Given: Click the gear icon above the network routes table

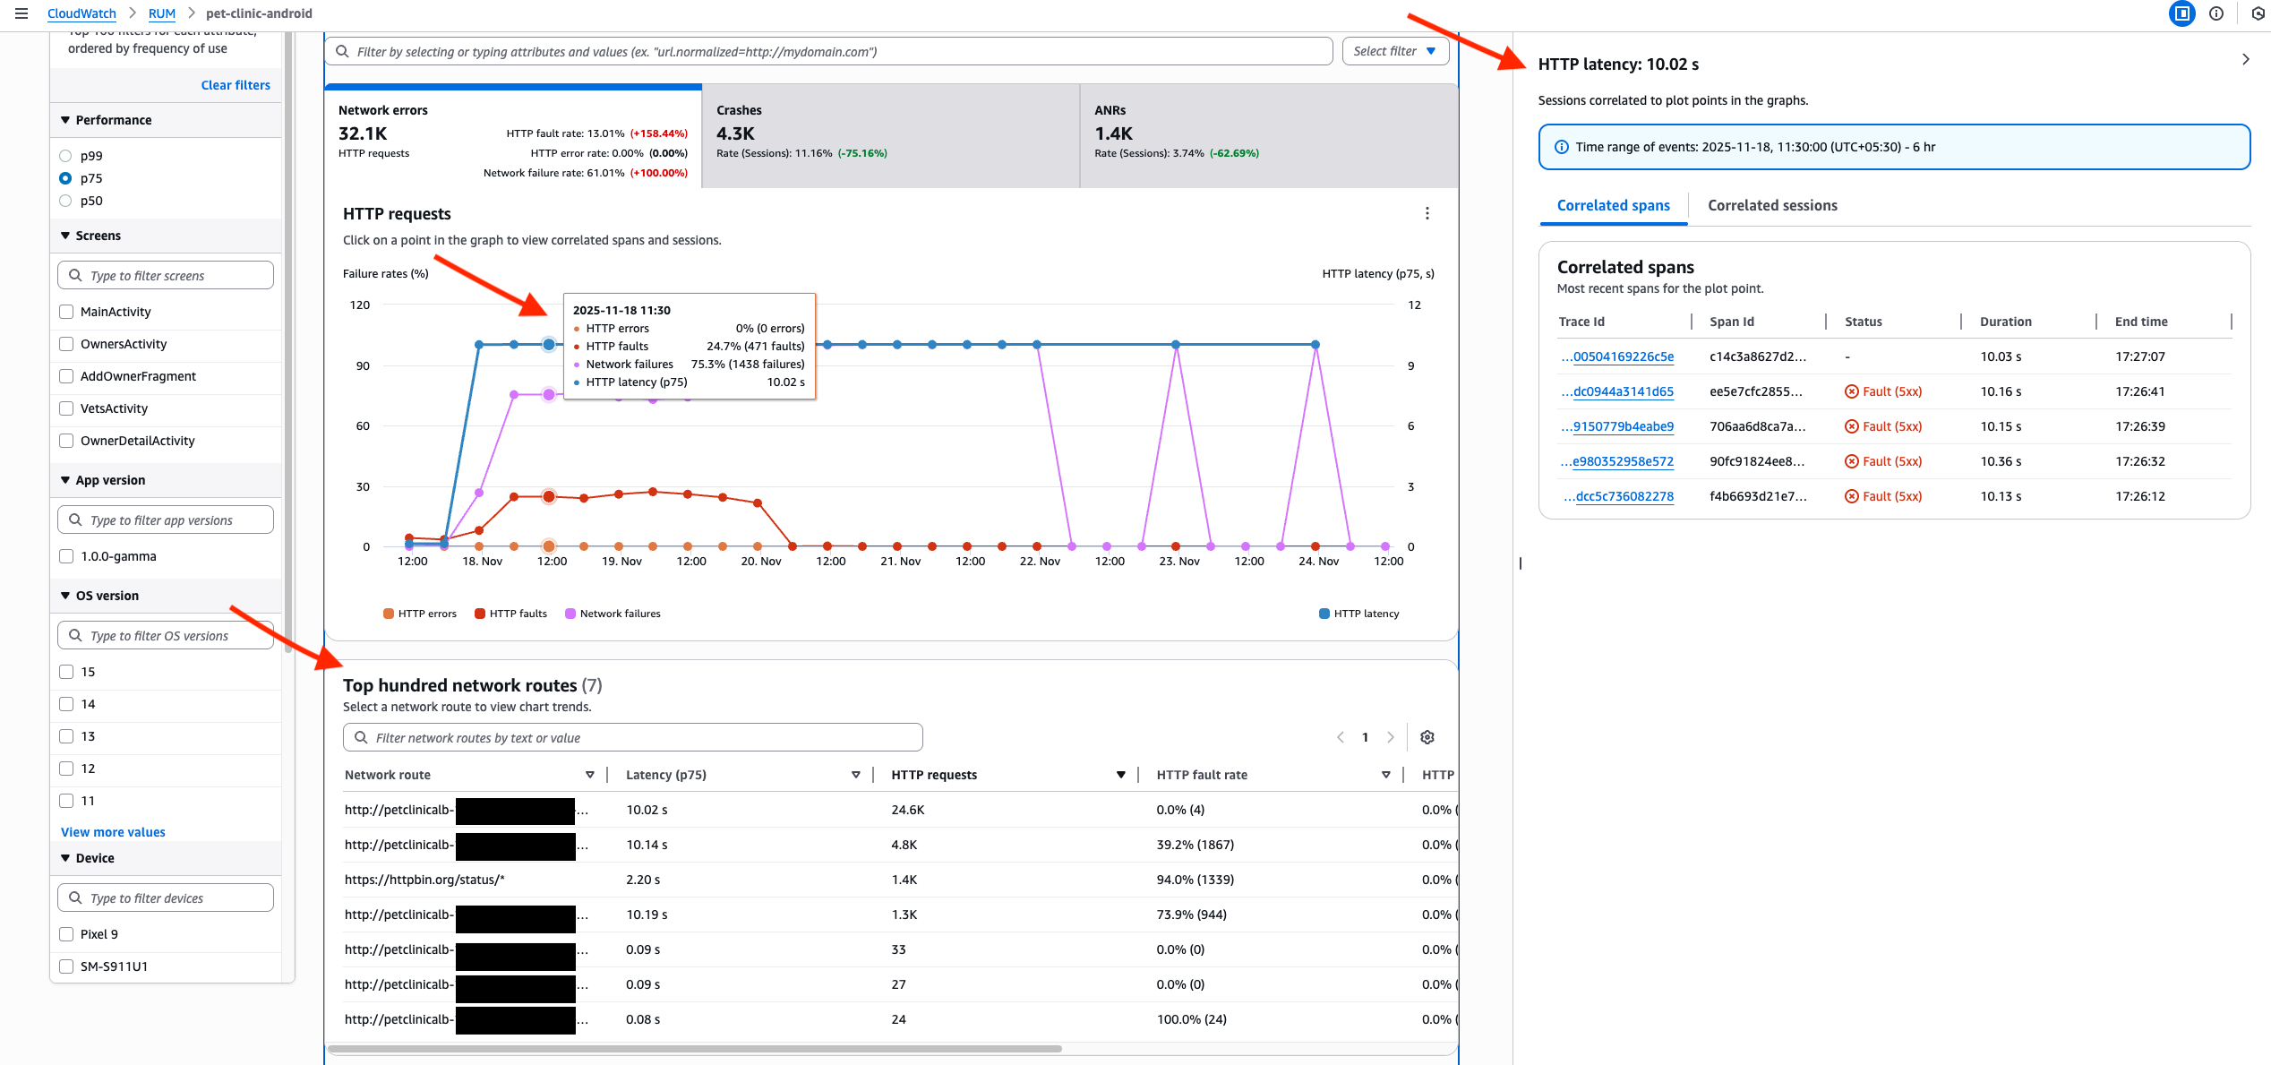Looking at the screenshot, I should (x=1427, y=737).
